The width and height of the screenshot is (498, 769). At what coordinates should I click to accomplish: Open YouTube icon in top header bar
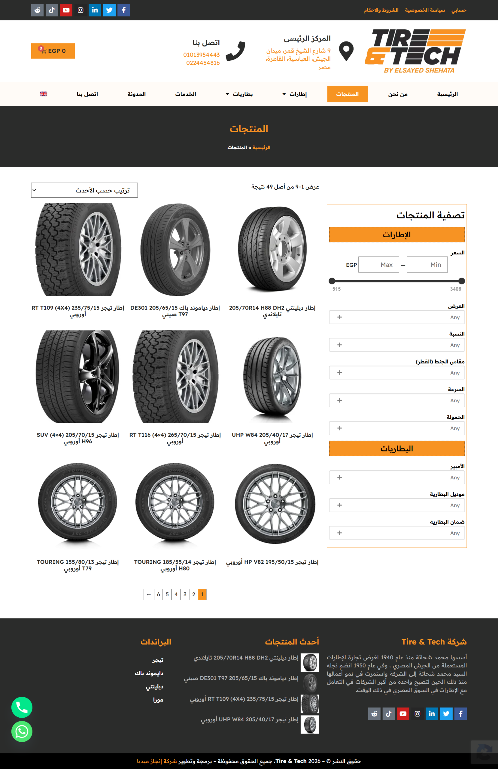tap(66, 10)
